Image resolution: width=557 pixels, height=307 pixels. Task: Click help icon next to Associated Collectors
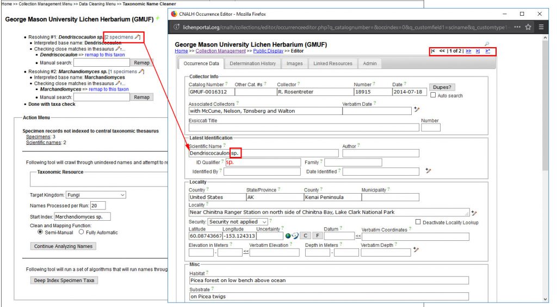pos(237,104)
